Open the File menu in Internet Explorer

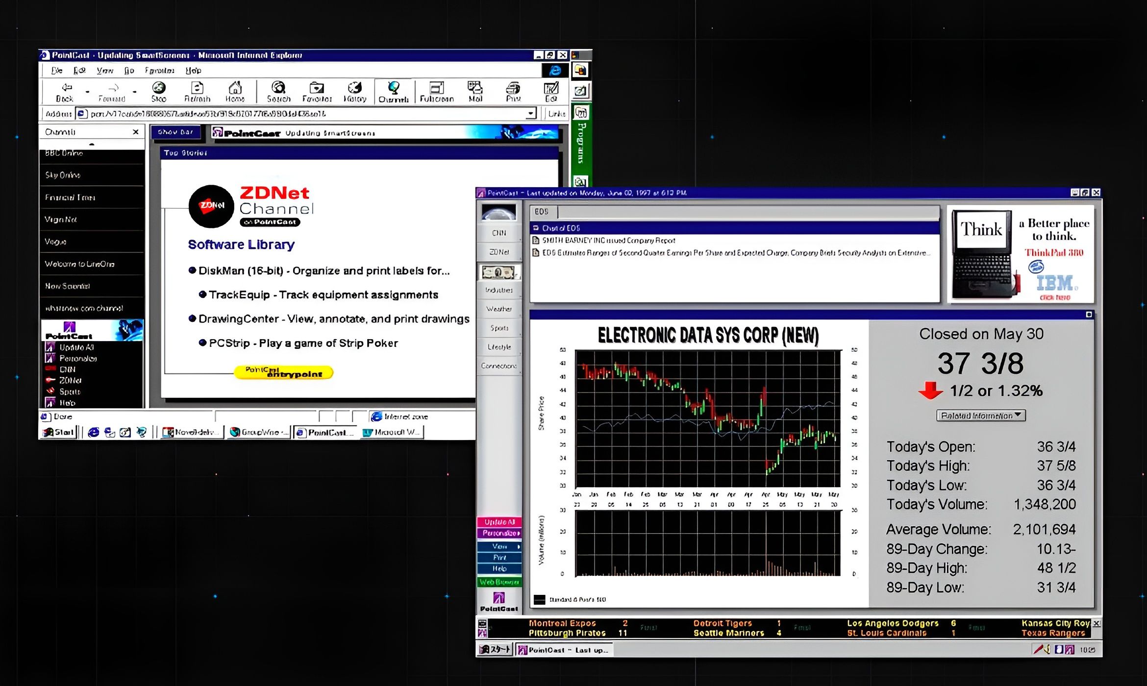[x=57, y=71]
